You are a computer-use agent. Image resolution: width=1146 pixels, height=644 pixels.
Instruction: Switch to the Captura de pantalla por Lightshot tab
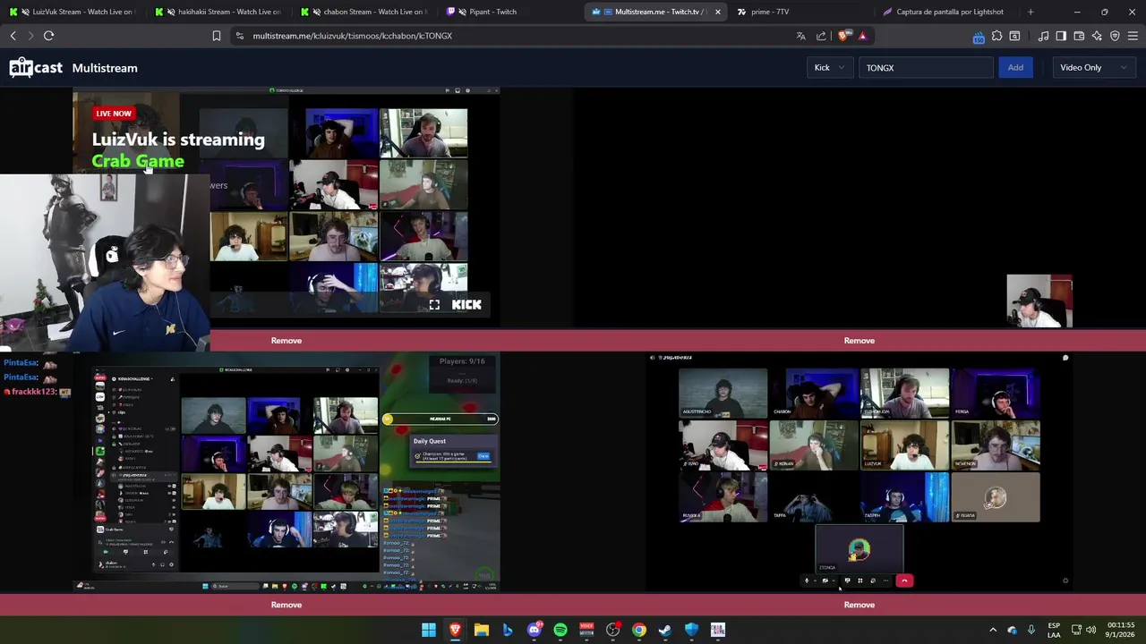tap(949, 12)
